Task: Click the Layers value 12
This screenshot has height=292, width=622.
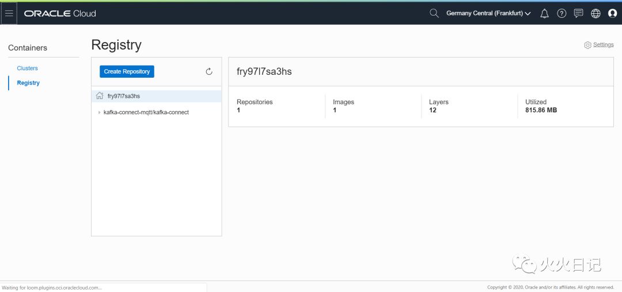Action: [433, 111]
